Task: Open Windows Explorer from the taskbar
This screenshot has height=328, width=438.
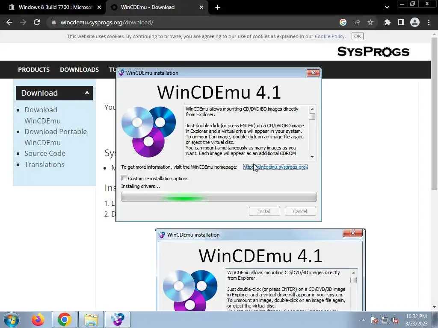Action: click(91, 319)
